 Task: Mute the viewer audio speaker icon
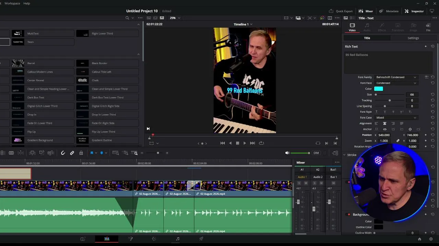click(x=287, y=153)
